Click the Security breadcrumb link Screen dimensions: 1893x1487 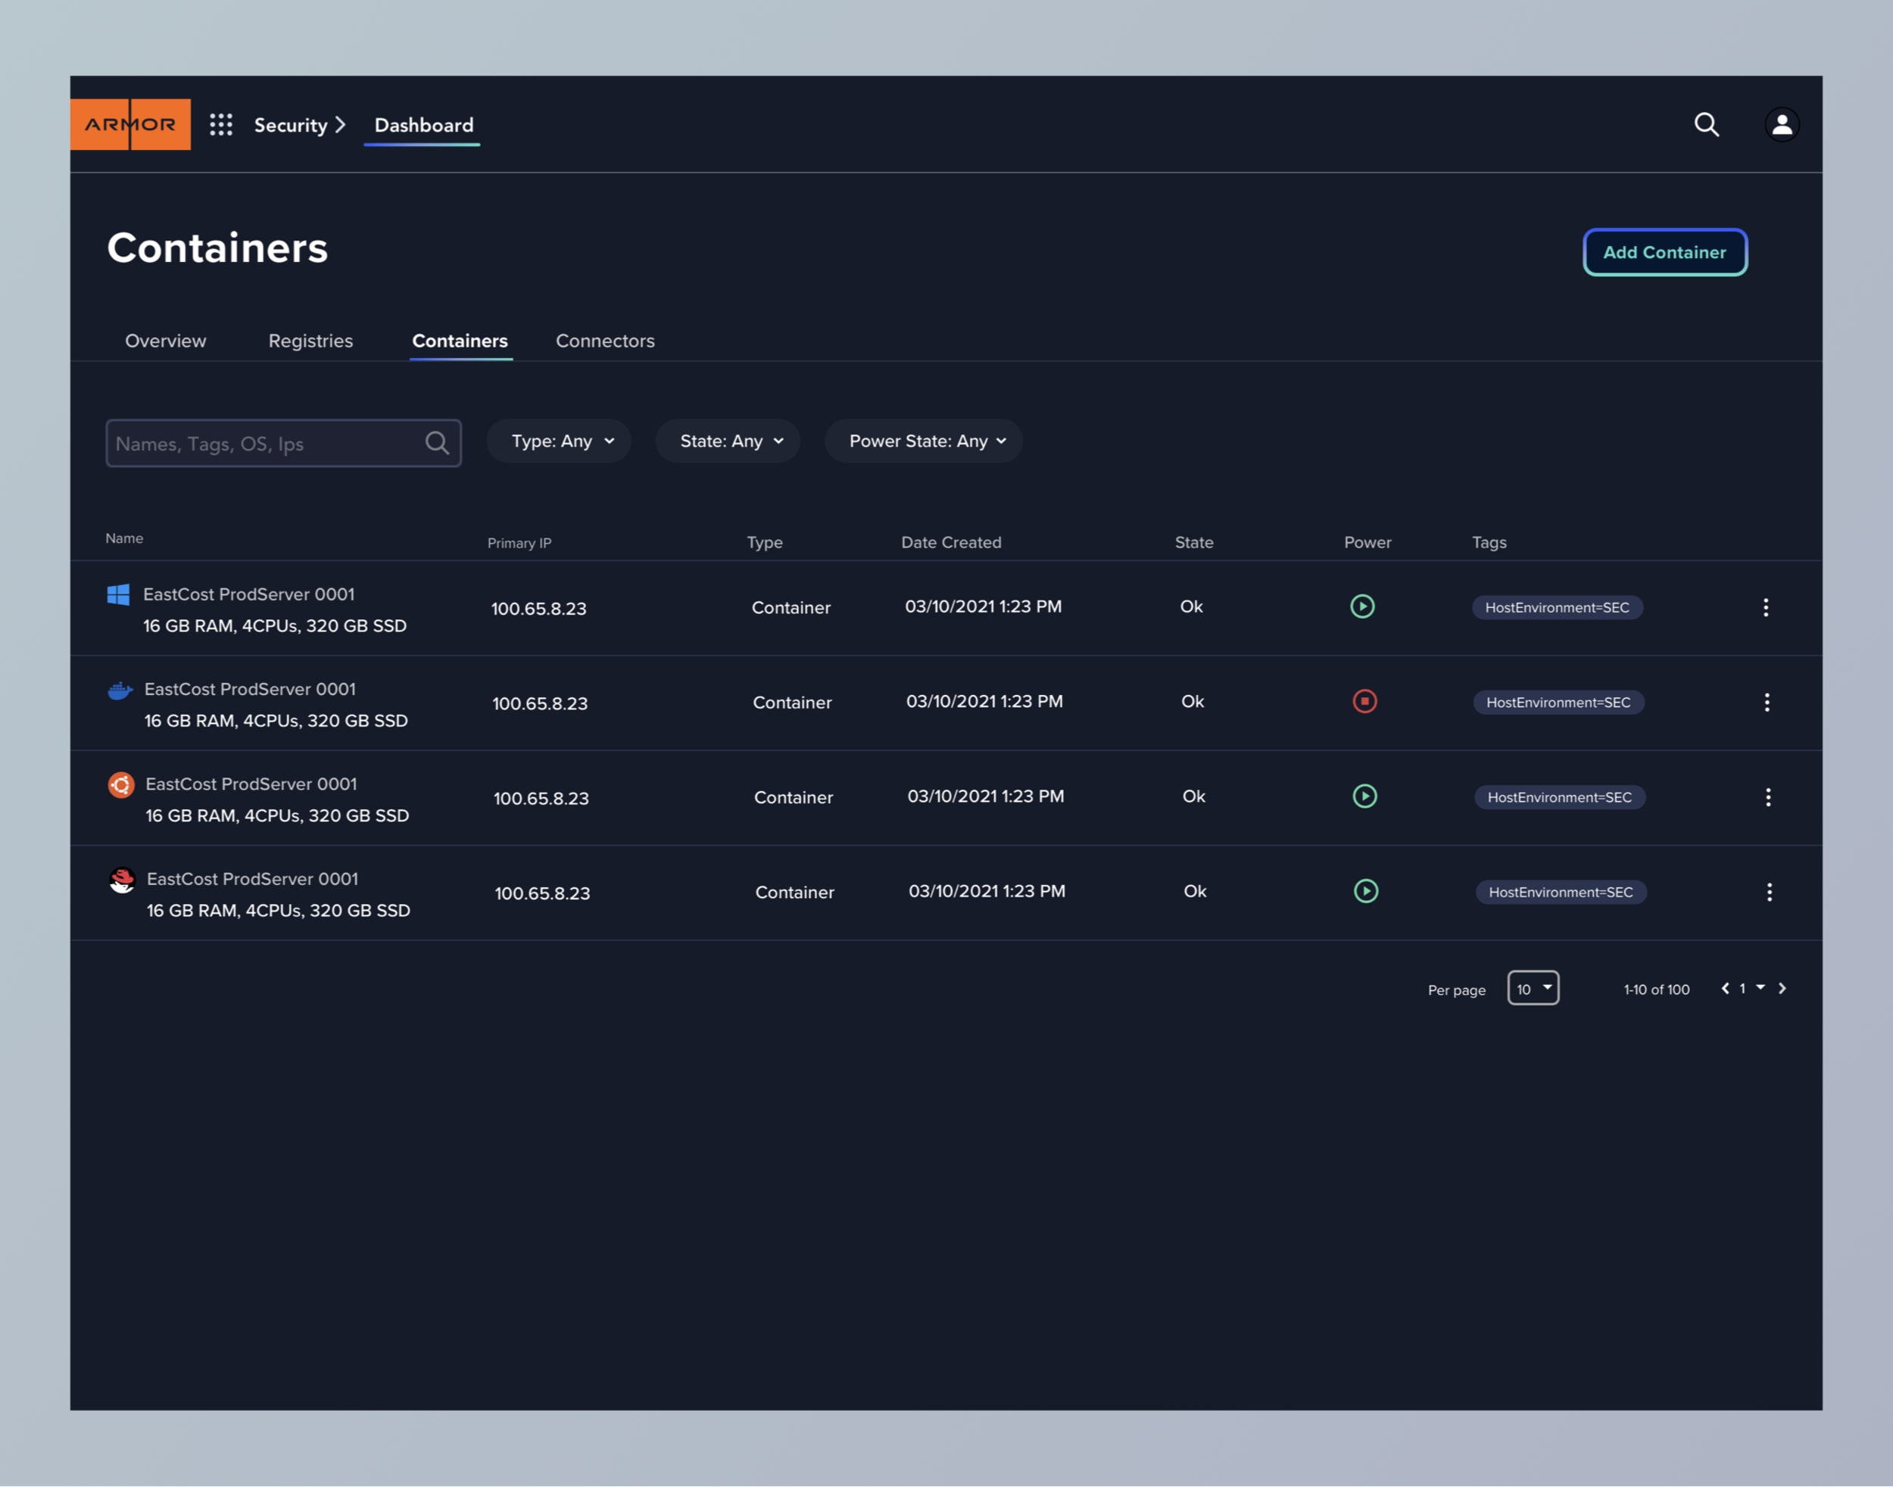tap(291, 126)
